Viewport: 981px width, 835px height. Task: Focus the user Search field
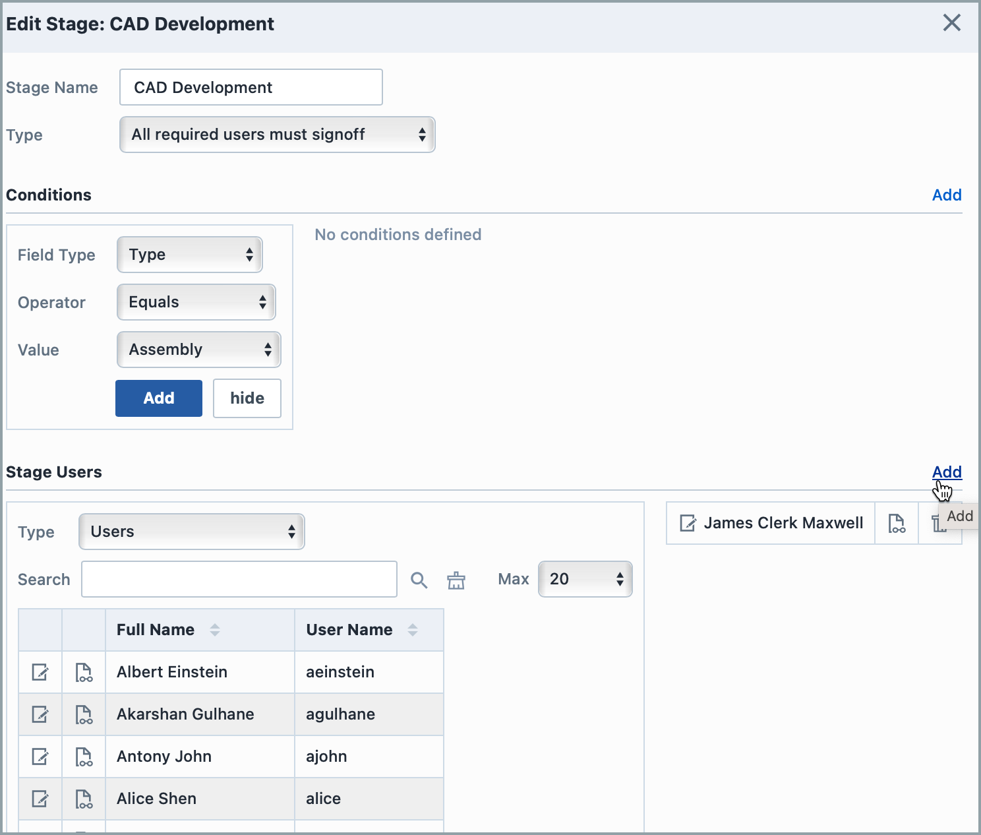239,579
